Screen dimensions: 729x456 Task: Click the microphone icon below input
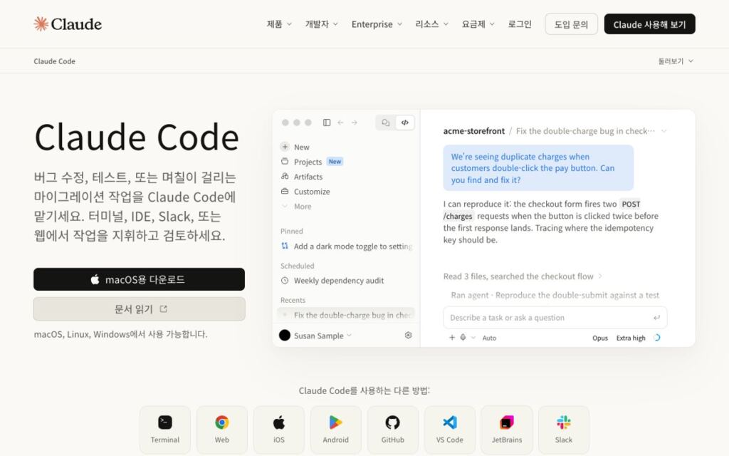click(x=463, y=337)
